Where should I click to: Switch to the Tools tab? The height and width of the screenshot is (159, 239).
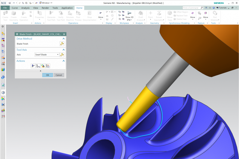[55, 8]
